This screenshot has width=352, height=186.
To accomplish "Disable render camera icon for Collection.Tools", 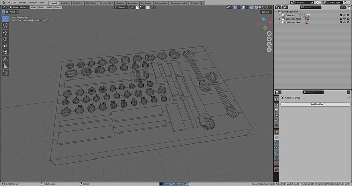I will 348,19.
